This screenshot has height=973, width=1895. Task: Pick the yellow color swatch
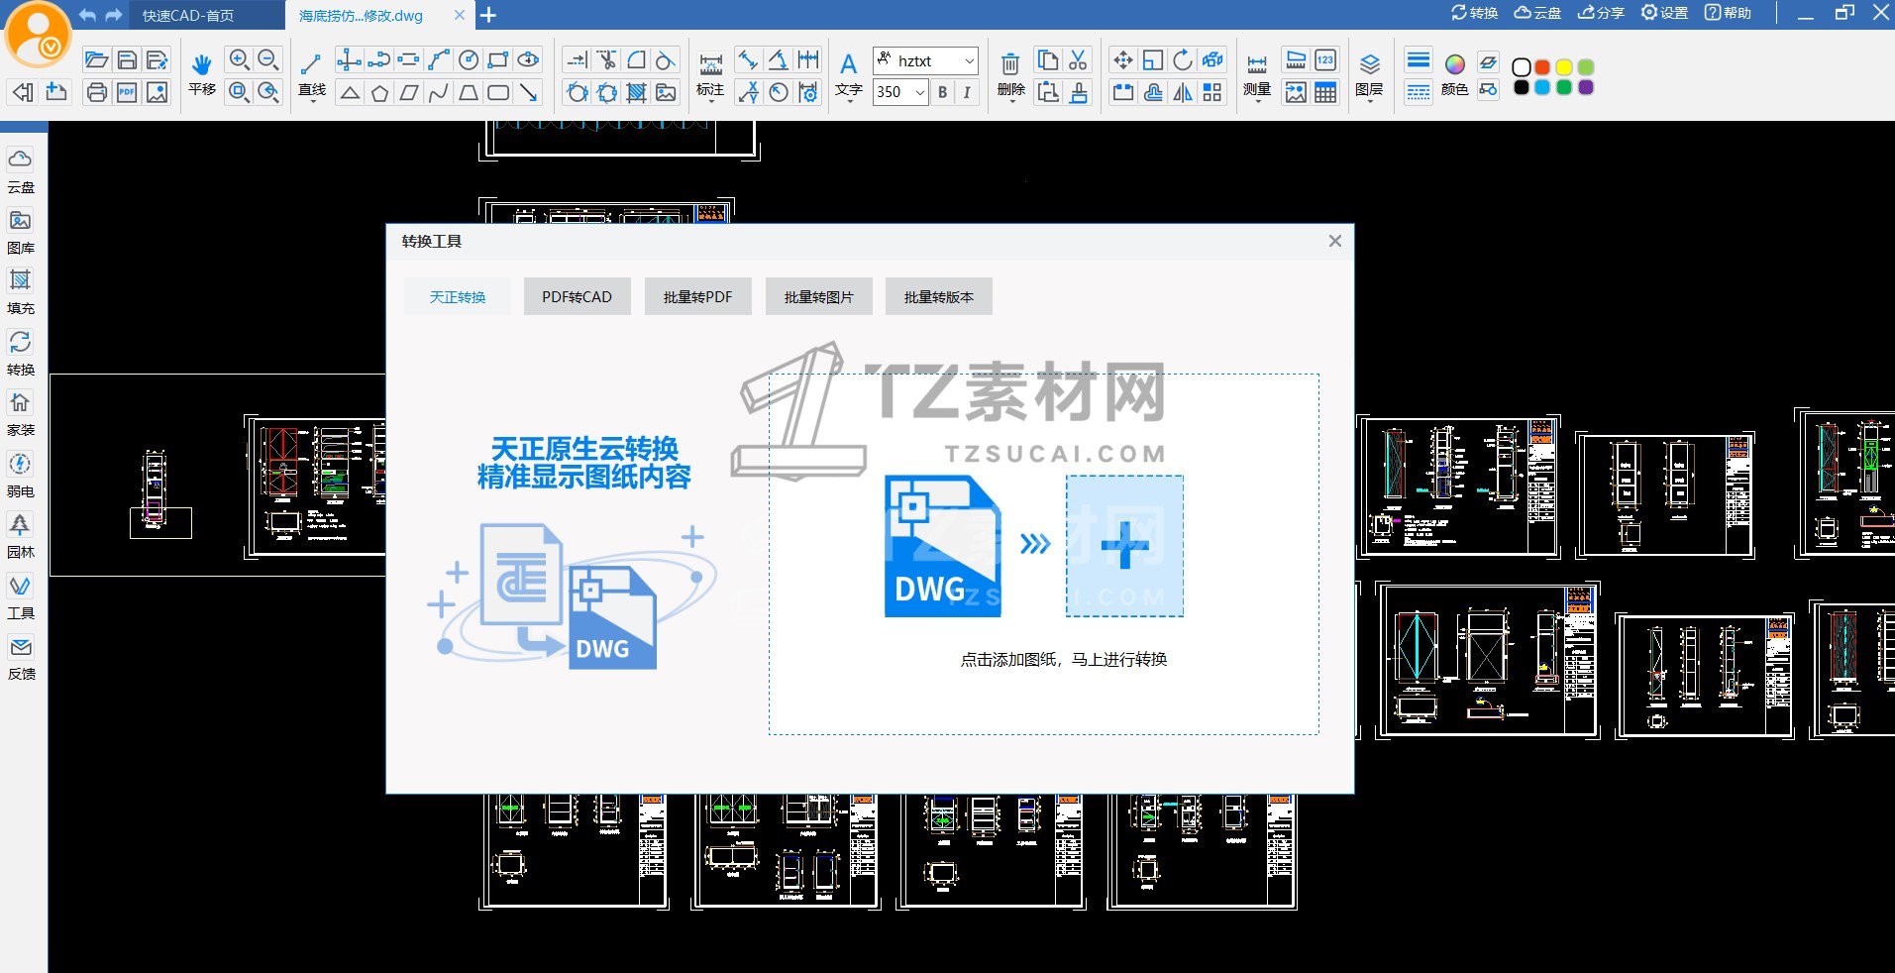1564,66
